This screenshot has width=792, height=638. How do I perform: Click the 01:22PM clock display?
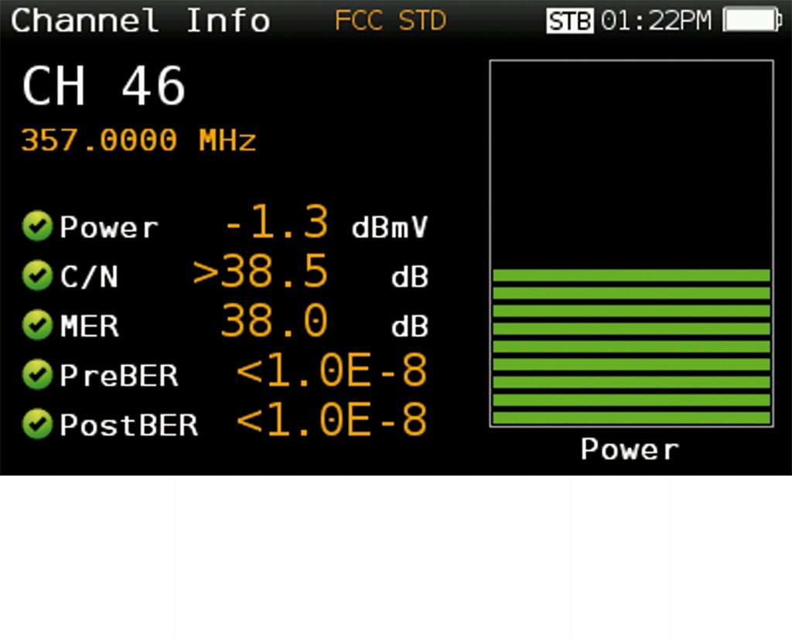(x=656, y=21)
